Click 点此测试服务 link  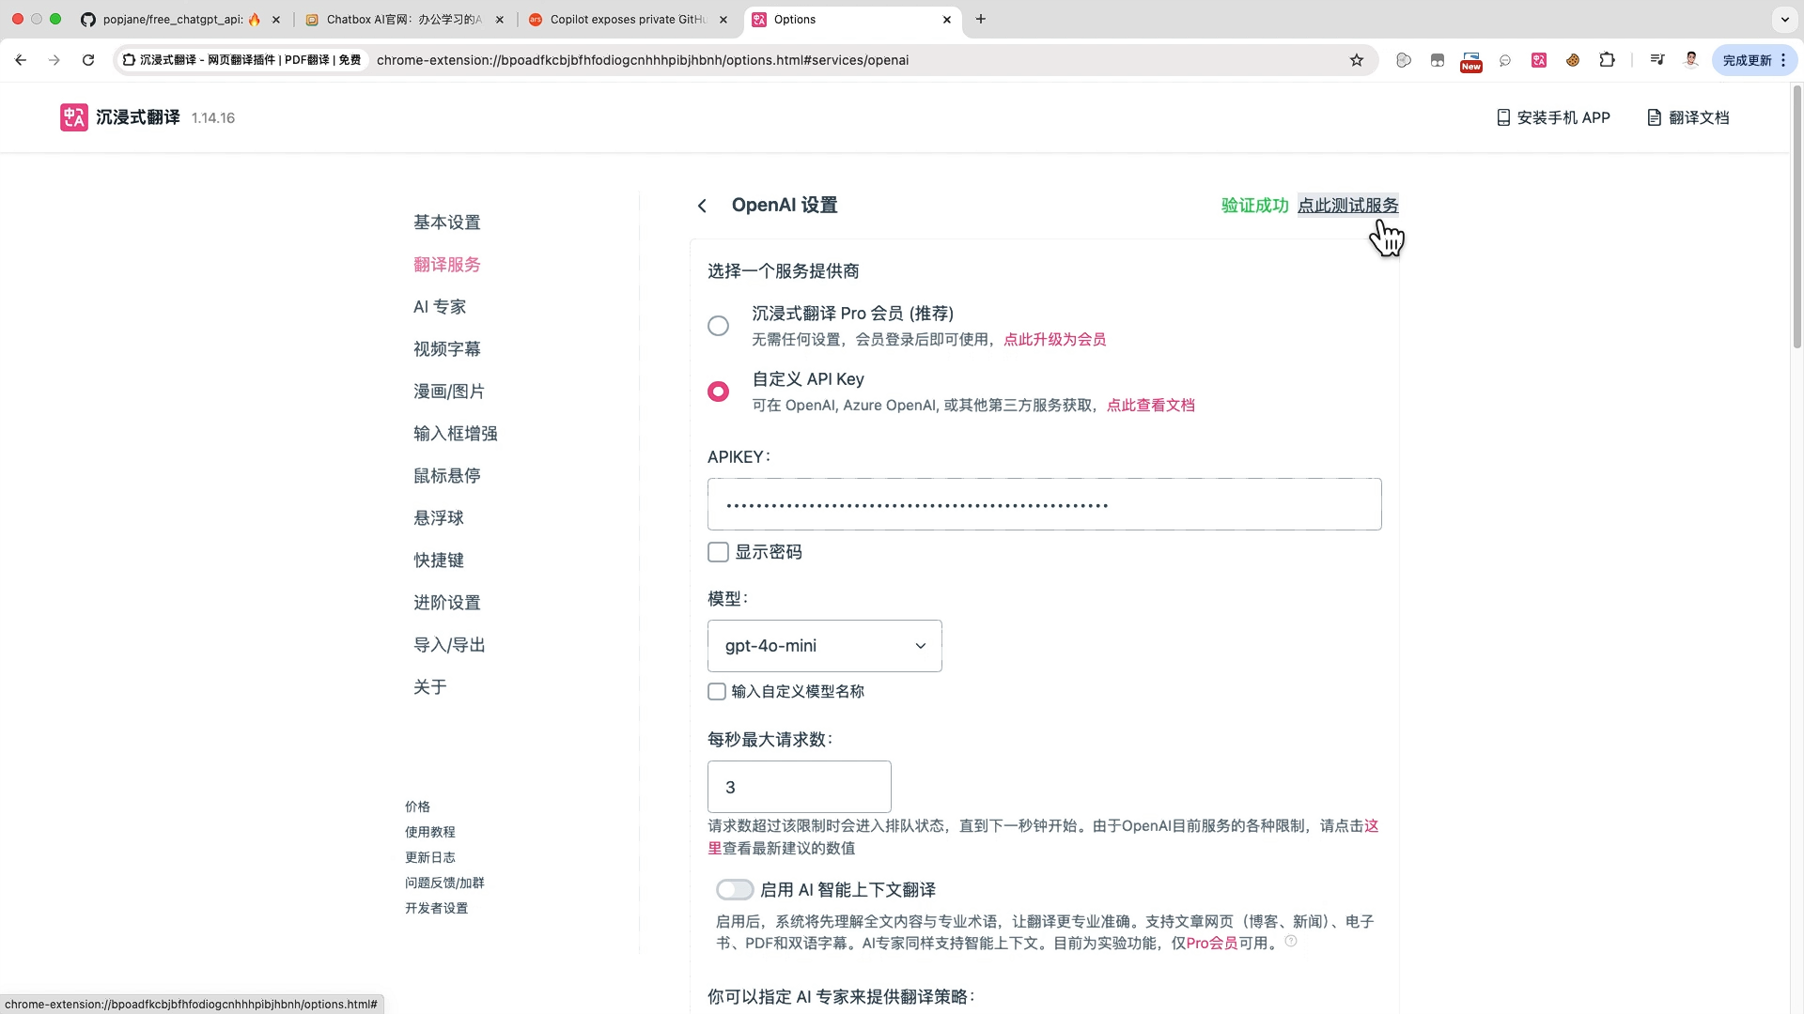1347,206
